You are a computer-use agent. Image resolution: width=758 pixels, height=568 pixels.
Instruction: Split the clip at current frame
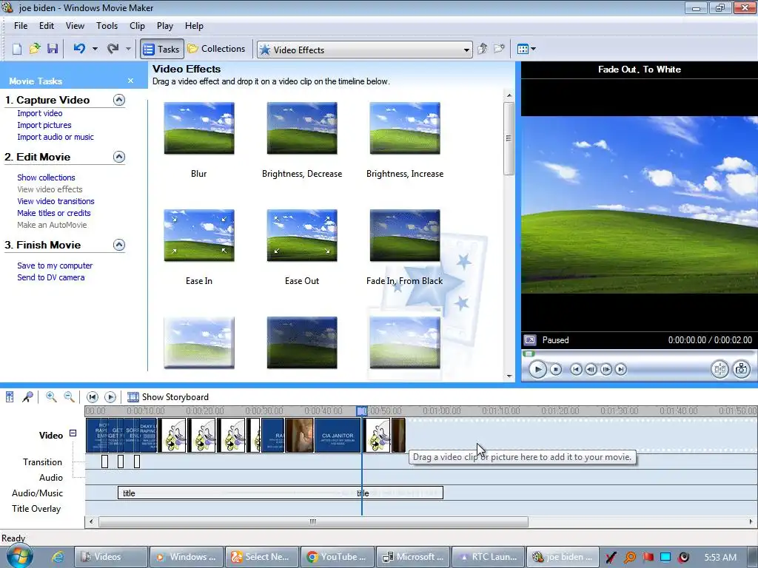tap(720, 370)
